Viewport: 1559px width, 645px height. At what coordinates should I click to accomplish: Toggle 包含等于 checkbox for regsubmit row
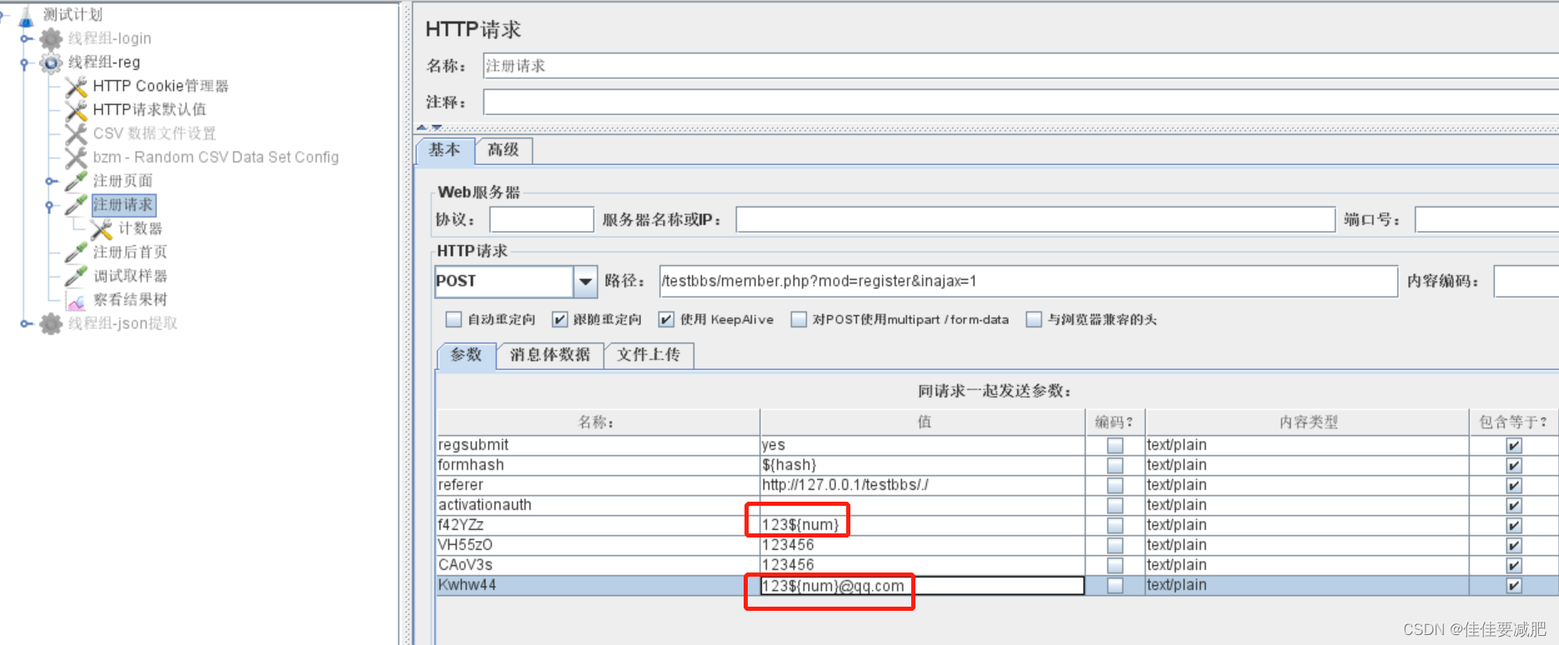[x=1514, y=445]
